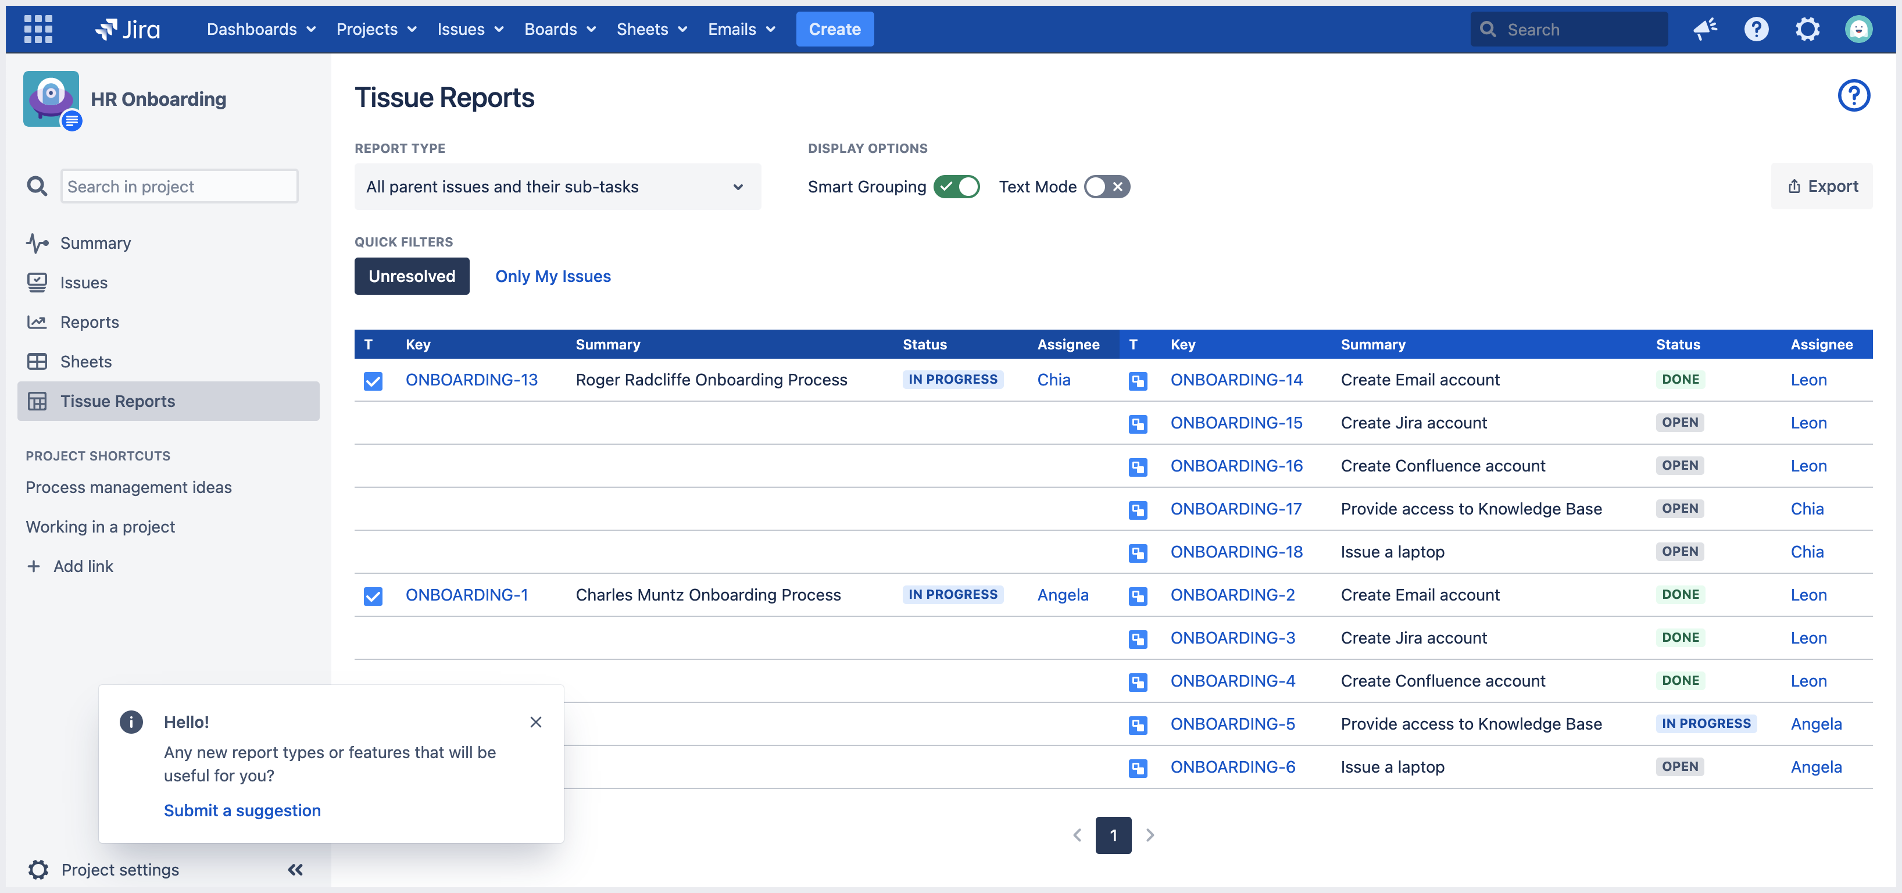Click the Tissue Reports page help icon

[1853, 96]
